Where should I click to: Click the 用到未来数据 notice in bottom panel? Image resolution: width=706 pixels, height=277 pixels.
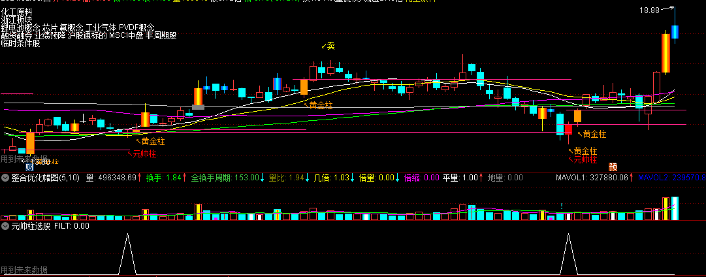tap(24, 270)
